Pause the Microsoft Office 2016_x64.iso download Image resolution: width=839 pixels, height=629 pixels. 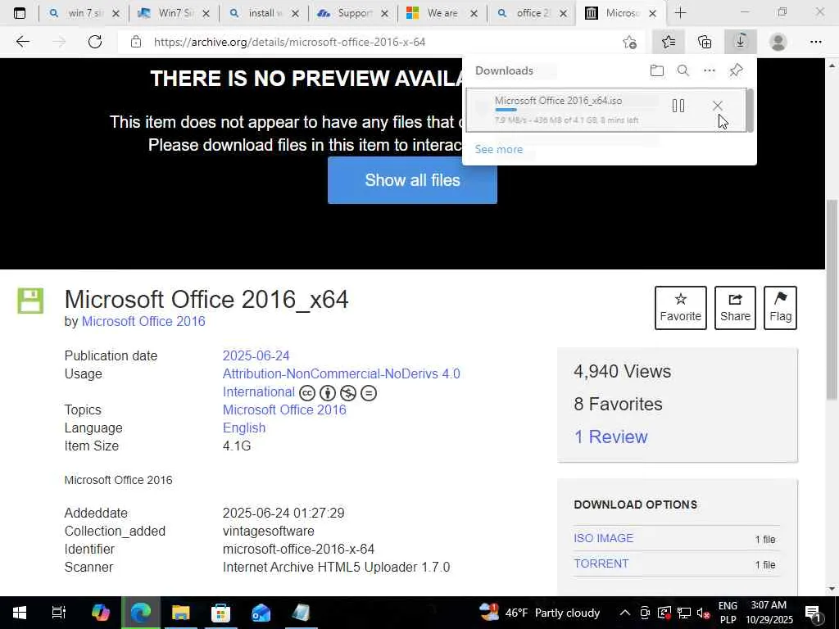click(678, 106)
